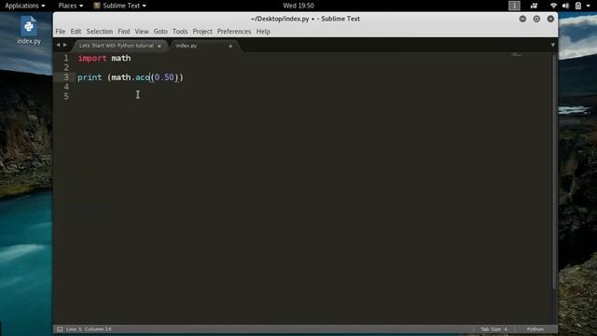This screenshot has width=597, height=336.
Task: Select line number 1 in gutter
Action: pyautogui.click(x=66, y=58)
